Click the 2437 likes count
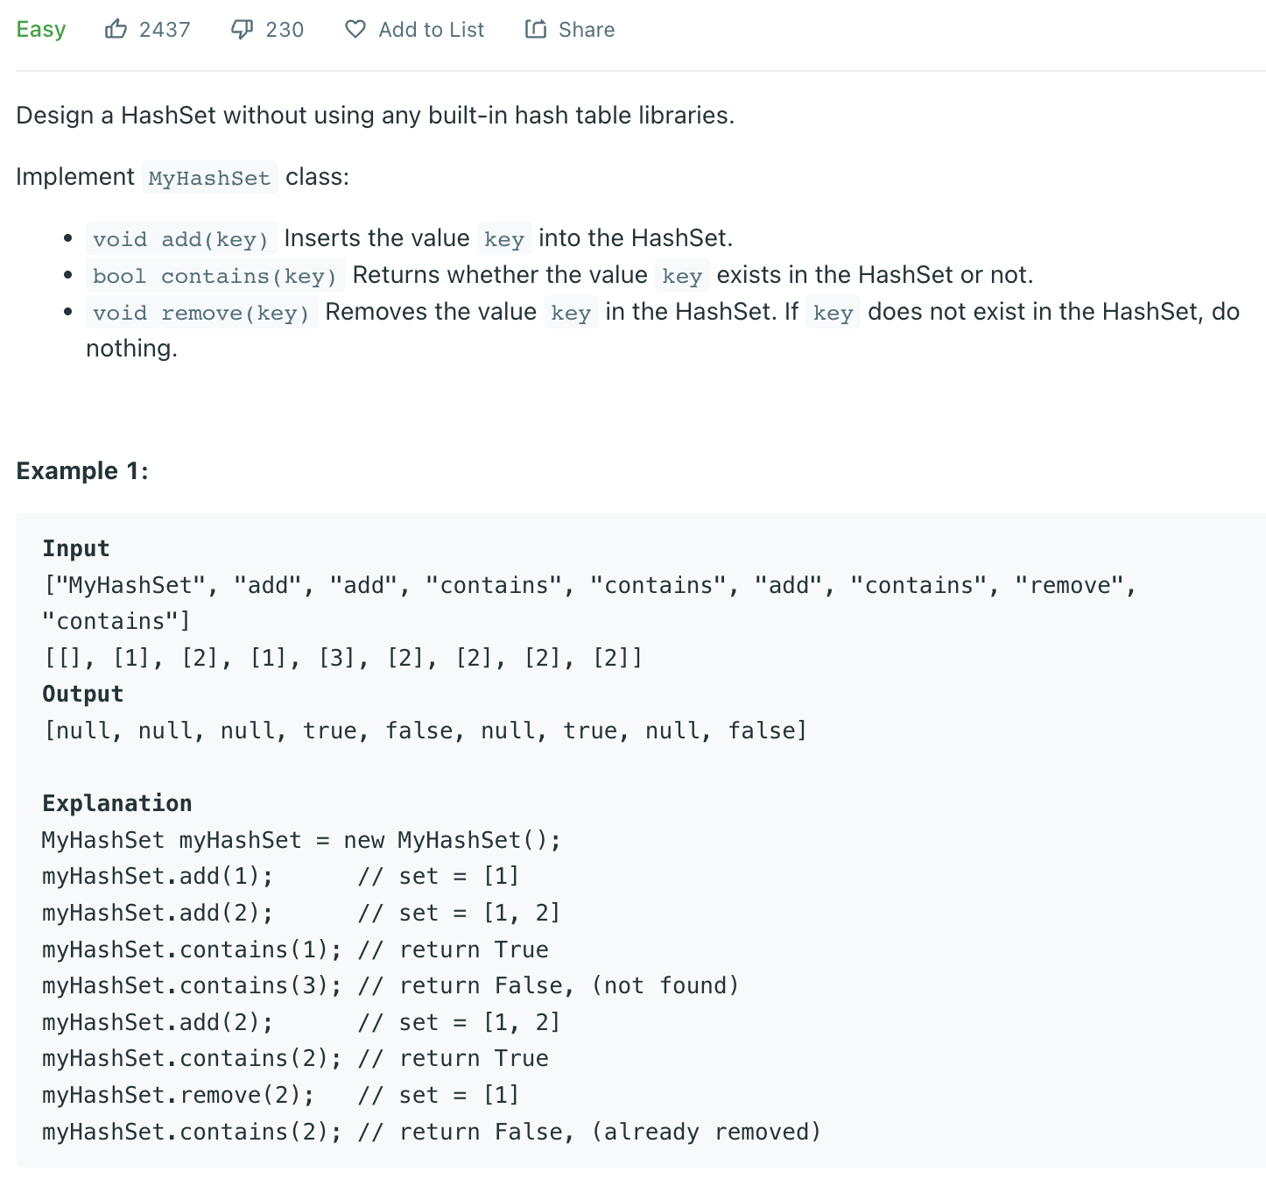 point(165,30)
